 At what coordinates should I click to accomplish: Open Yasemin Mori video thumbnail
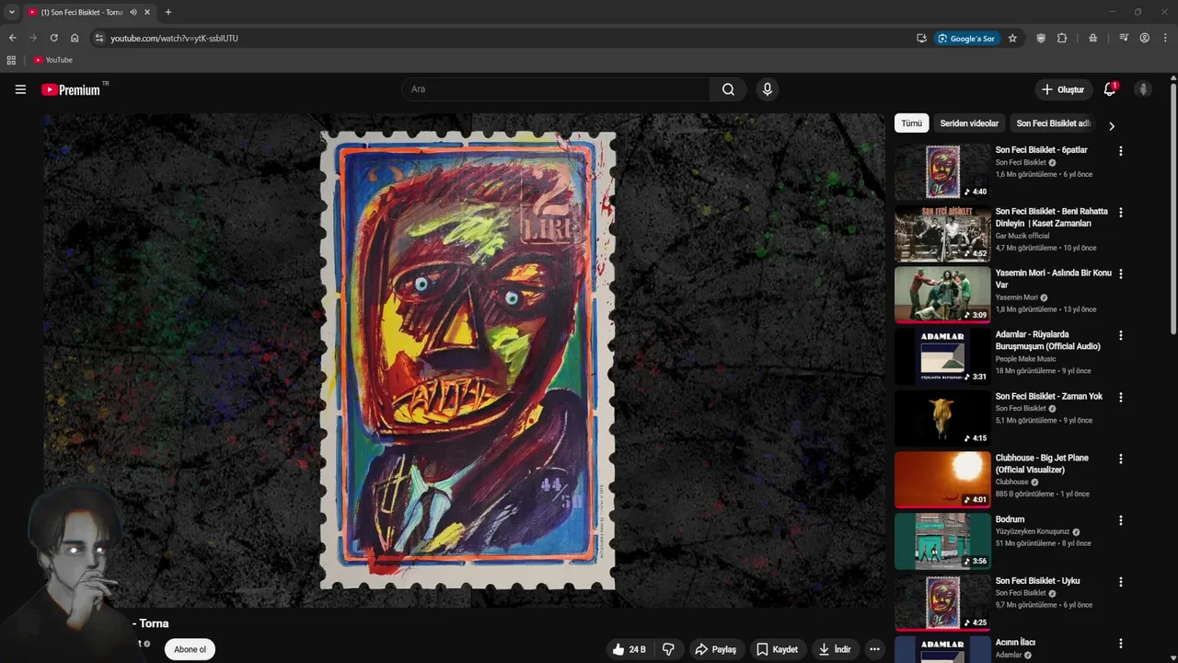point(942,295)
